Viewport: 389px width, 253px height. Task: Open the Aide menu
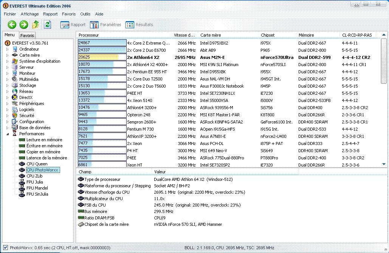[x=99, y=14]
